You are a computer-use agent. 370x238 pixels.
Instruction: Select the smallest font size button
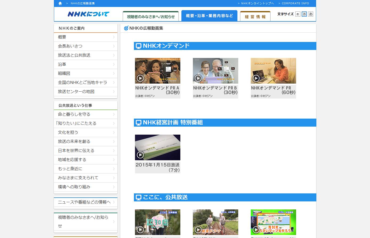[x=298, y=14]
